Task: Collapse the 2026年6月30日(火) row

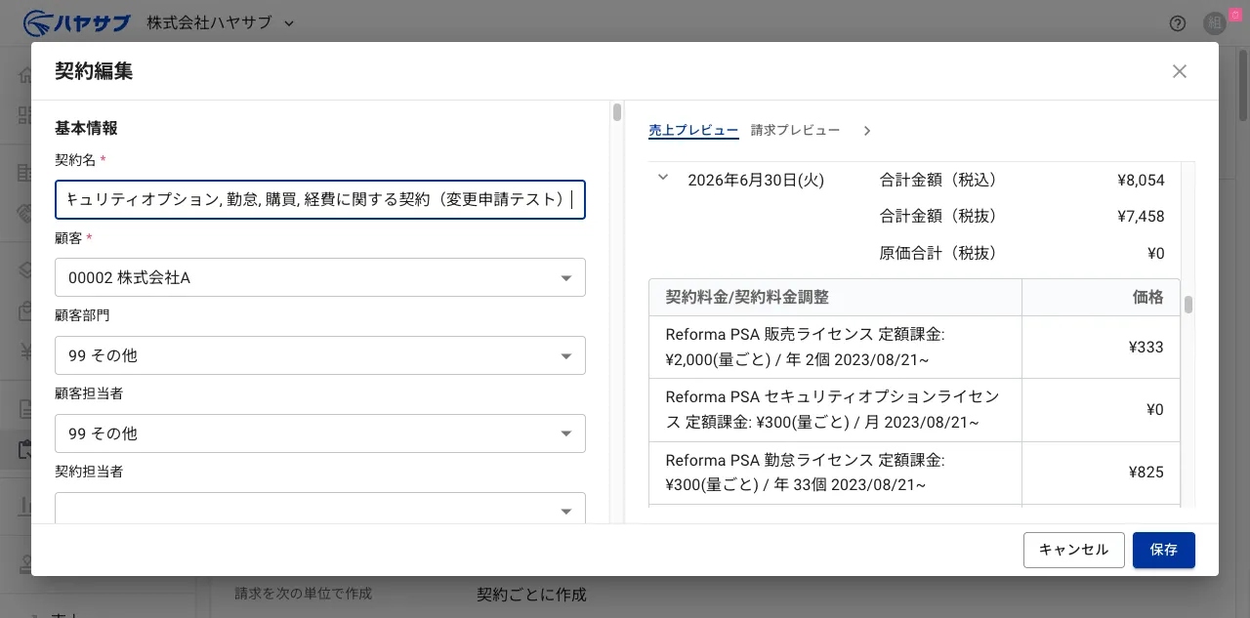Action: pos(663,178)
